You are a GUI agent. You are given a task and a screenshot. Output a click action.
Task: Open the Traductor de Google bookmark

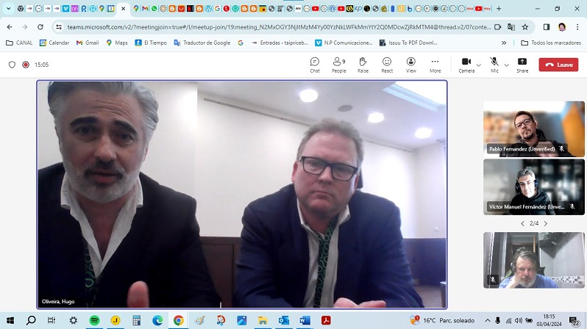pos(202,43)
